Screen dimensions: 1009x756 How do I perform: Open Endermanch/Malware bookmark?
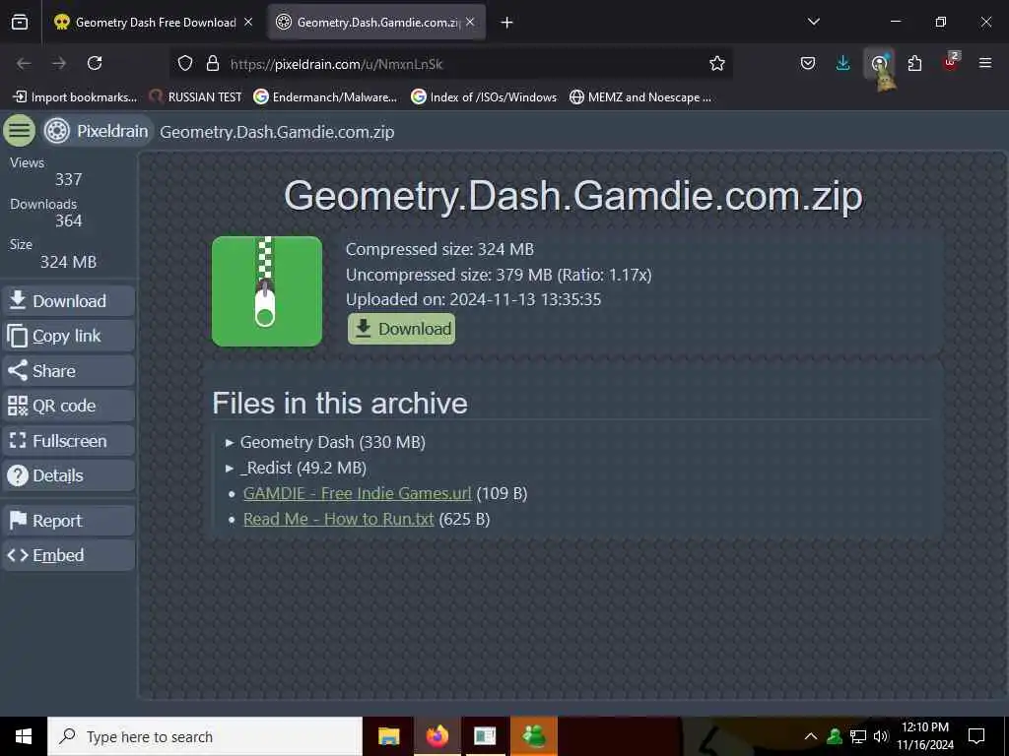click(325, 97)
